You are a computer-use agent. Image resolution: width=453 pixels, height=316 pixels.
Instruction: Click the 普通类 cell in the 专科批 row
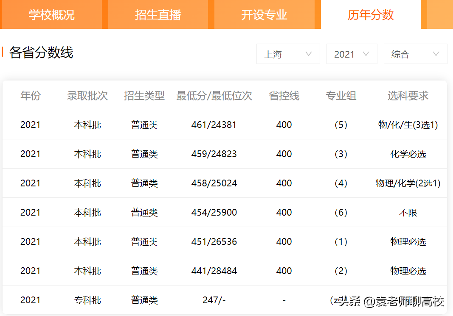144,300
